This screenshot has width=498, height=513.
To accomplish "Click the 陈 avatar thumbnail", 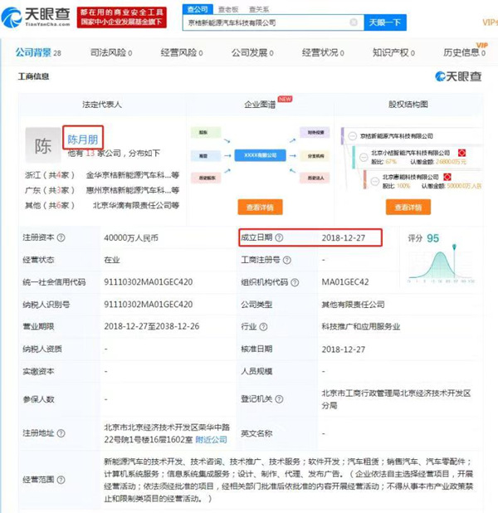I will (43, 145).
